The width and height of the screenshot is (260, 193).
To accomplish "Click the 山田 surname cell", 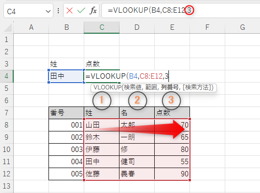I will coord(102,125).
